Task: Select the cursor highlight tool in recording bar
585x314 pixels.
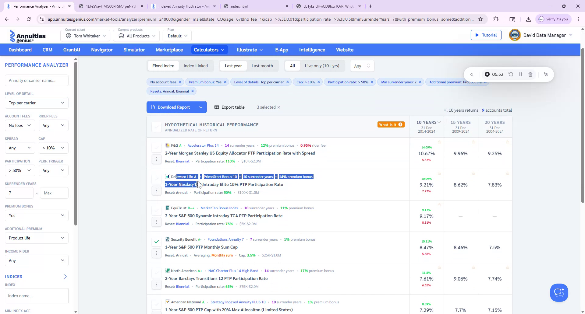Action: coord(546,74)
